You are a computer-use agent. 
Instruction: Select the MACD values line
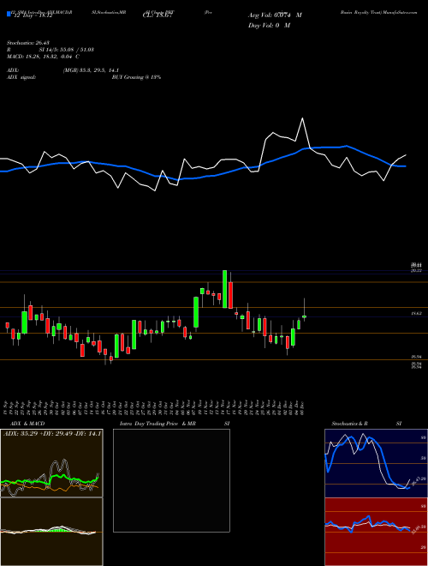44,57
